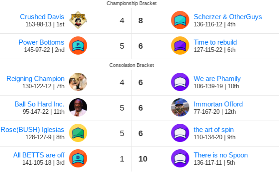The image size is (279, 172).
Task: Click the art of spin cap avatar
Action: (180, 133)
